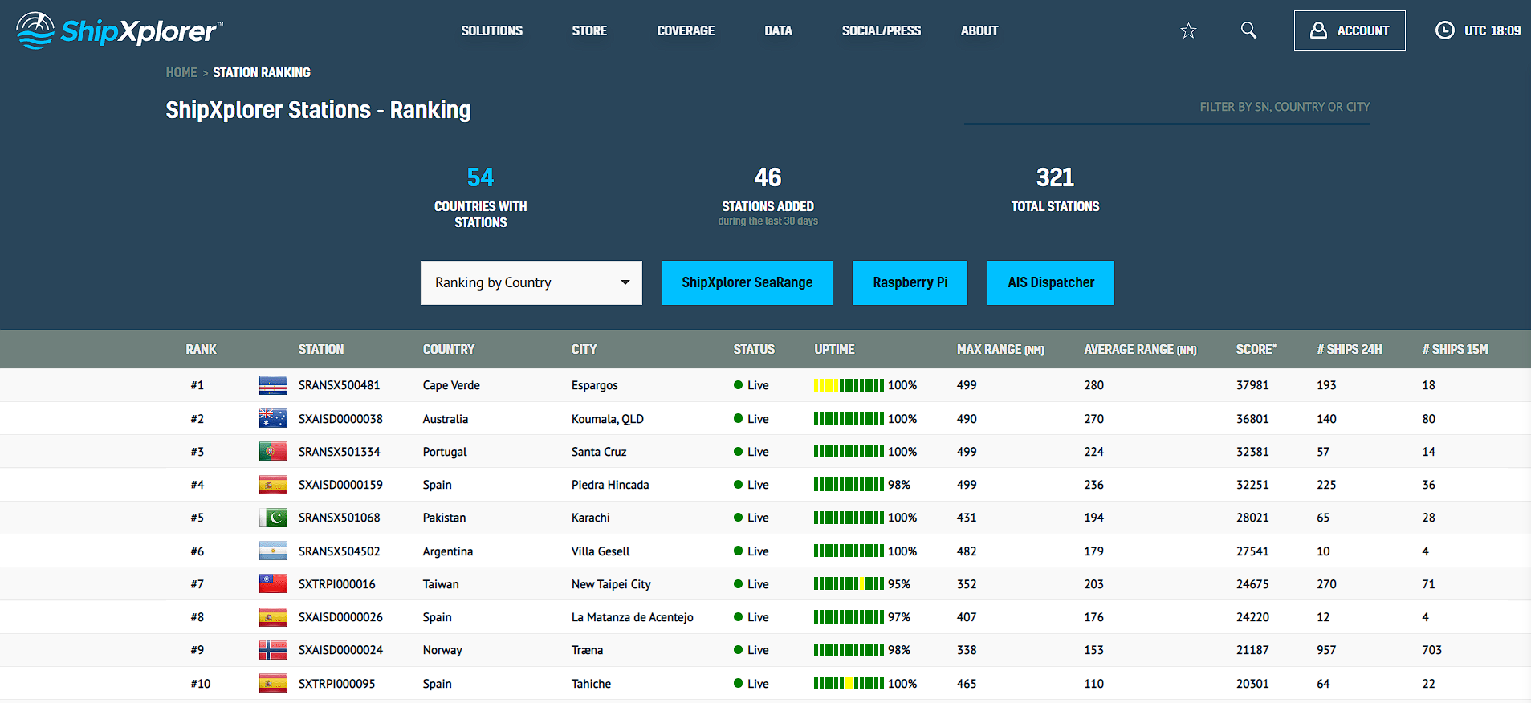Click the UTC clock icon
This screenshot has height=703, width=1531.
tap(1444, 30)
